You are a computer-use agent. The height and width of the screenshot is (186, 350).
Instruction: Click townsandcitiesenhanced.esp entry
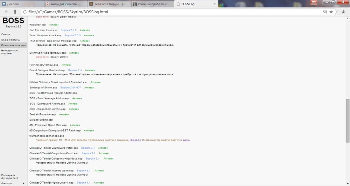click(47, 136)
